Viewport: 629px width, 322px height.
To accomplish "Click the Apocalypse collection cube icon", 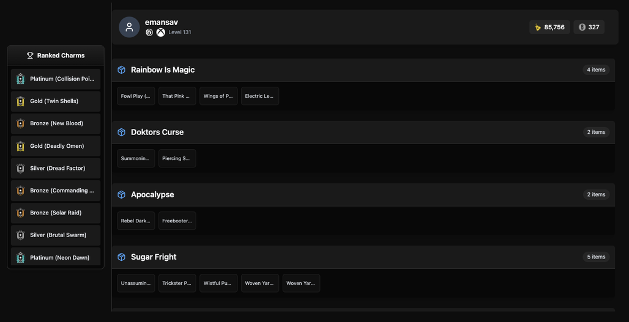I will [x=122, y=194].
